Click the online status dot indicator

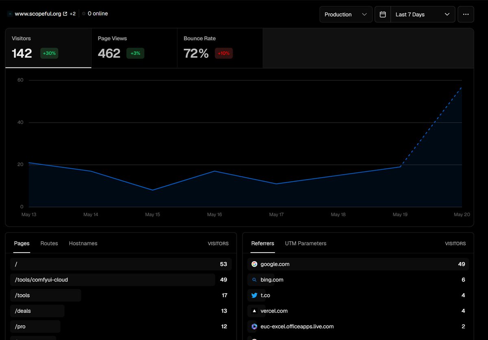point(84,13)
